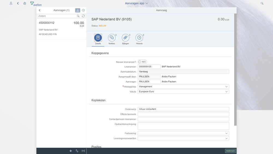273x154 pixels.
Task: Expand the Facturering dropdown
Action: pos(226,133)
